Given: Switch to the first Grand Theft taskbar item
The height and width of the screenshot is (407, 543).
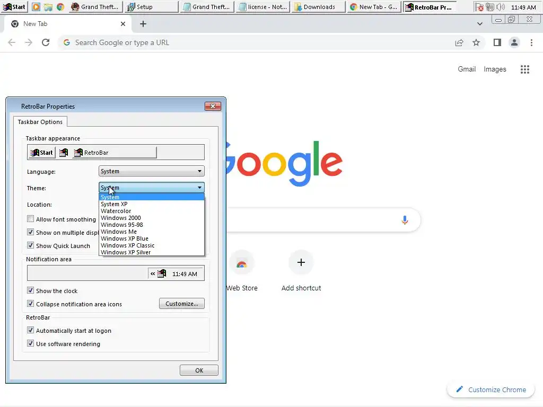Looking at the screenshot, I should click(95, 7).
